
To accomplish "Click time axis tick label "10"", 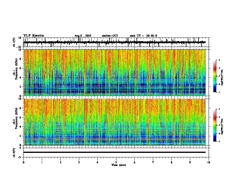I will tap(209, 162).
